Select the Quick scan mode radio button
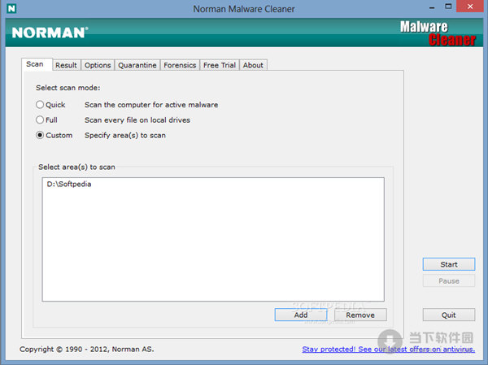Screen dimensions: 488x365 [x=40, y=105]
